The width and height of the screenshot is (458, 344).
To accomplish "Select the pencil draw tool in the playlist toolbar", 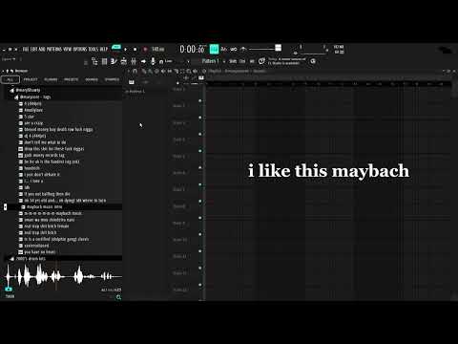I will (x=144, y=71).
